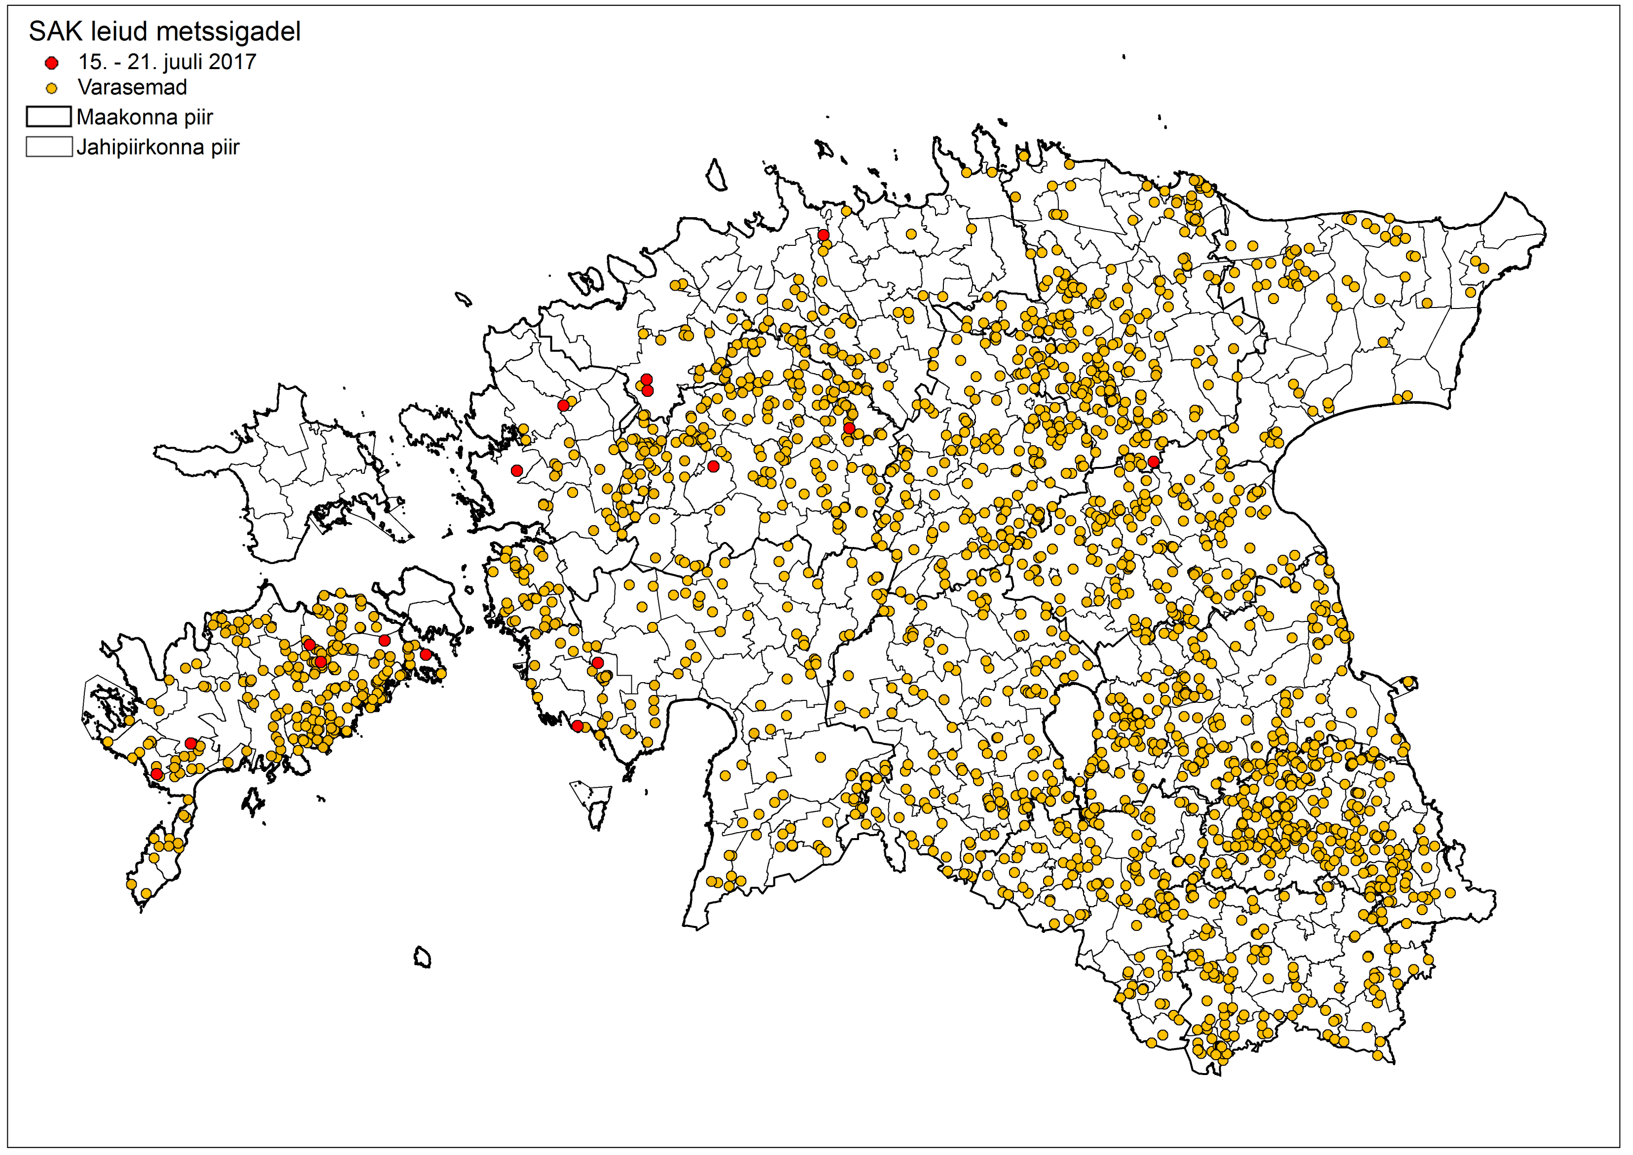Click the large oval lake inside southern mainland
This screenshot has height=1155, width=1633.
1071,726
